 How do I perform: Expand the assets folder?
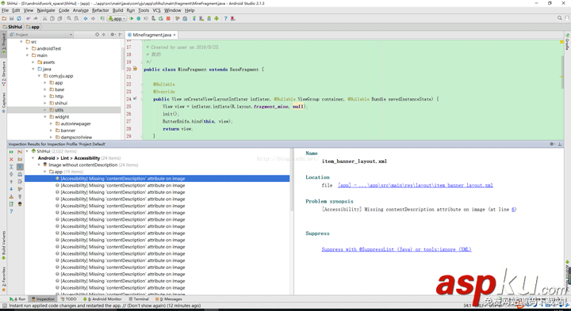click(33, 63)
